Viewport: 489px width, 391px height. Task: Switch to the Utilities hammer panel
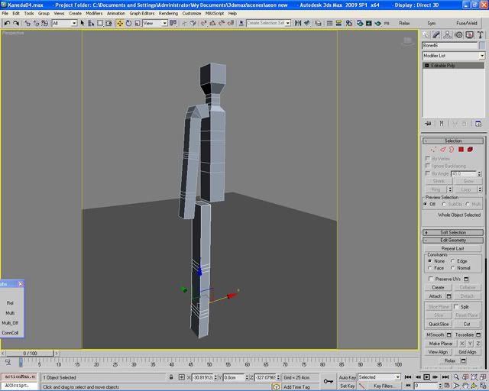pos(481,35)
